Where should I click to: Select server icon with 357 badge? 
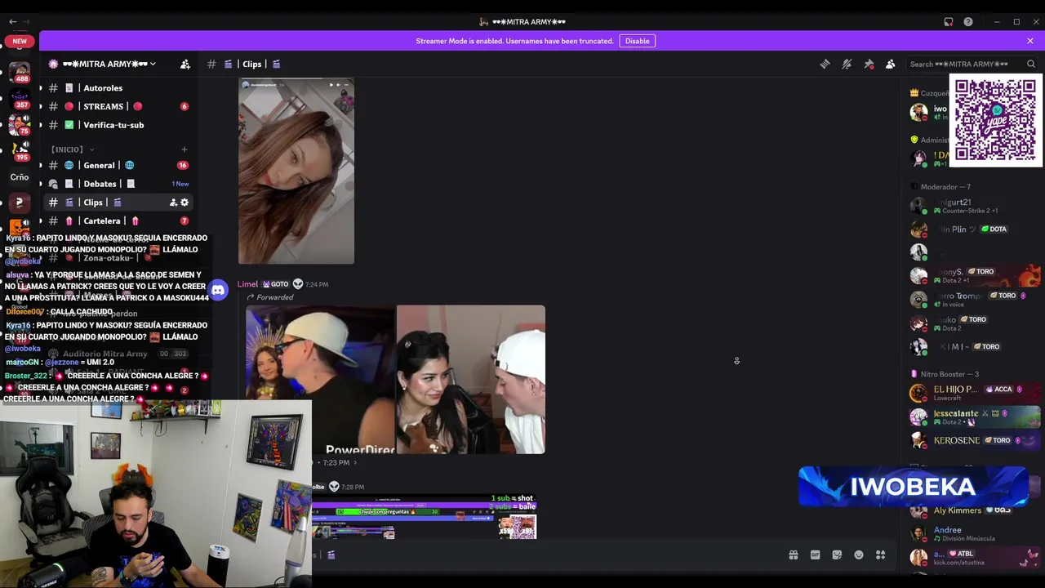(20, 99)
